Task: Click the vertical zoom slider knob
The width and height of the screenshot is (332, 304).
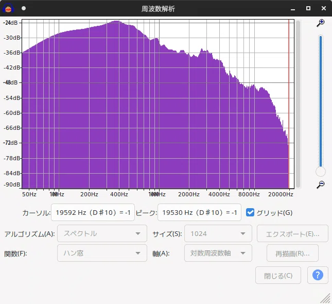Action: pyautogui.click(x=321, y=172)
